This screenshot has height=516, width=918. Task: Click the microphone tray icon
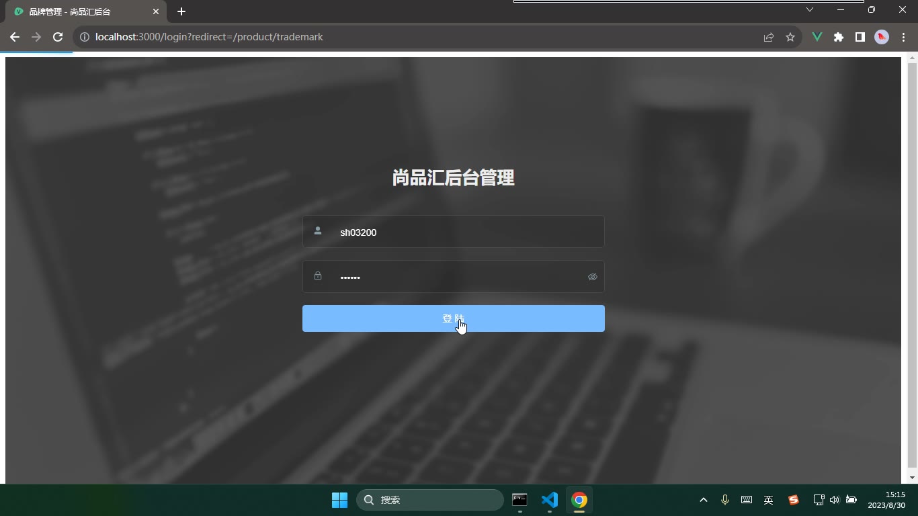point(725,500)
